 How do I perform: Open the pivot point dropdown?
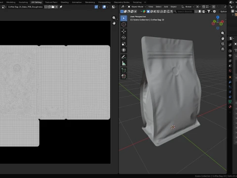pyautogui.click(x=198, y=7)
